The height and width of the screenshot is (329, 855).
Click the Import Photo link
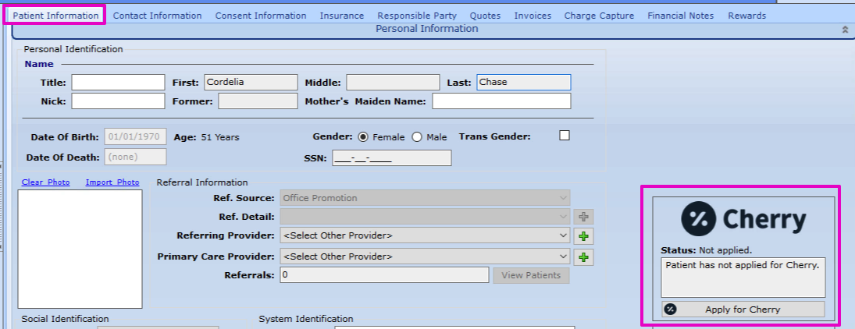[112, 182]
